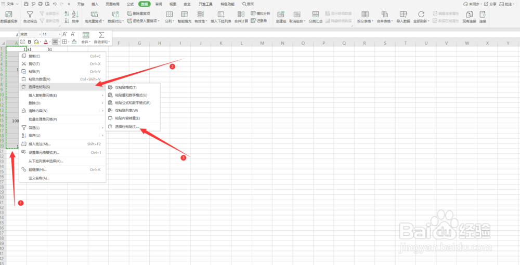Open the 排序 sort tool

(x=75, y=17)
